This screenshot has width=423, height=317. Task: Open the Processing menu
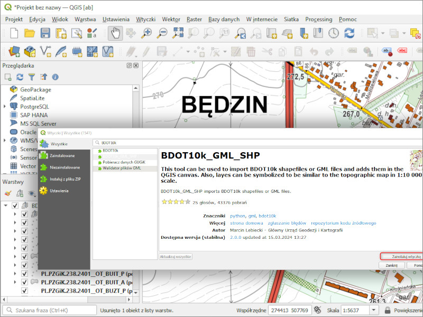click(x=319, y=20)
